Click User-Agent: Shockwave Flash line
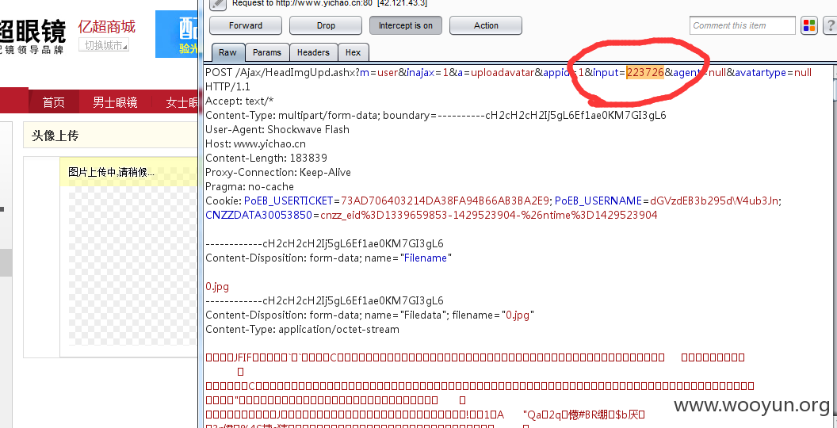 277,129
